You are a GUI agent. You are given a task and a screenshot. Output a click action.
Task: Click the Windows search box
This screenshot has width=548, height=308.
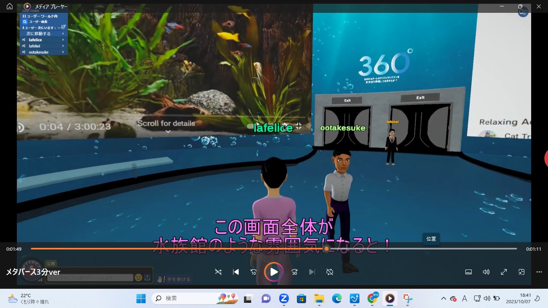[195, 298]
